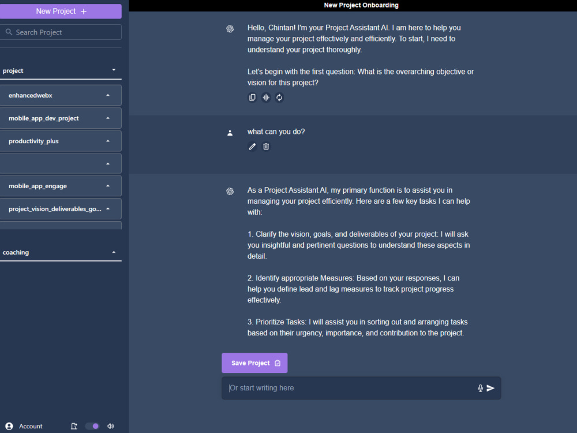The width and height of the screenshot is (577, 433).
Task: Toggle the user avatar beside the question
Action: point(230,132)
